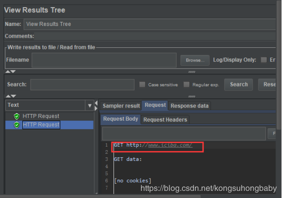
Task: Open the Request Headers sub-tab
Action: 165,120
